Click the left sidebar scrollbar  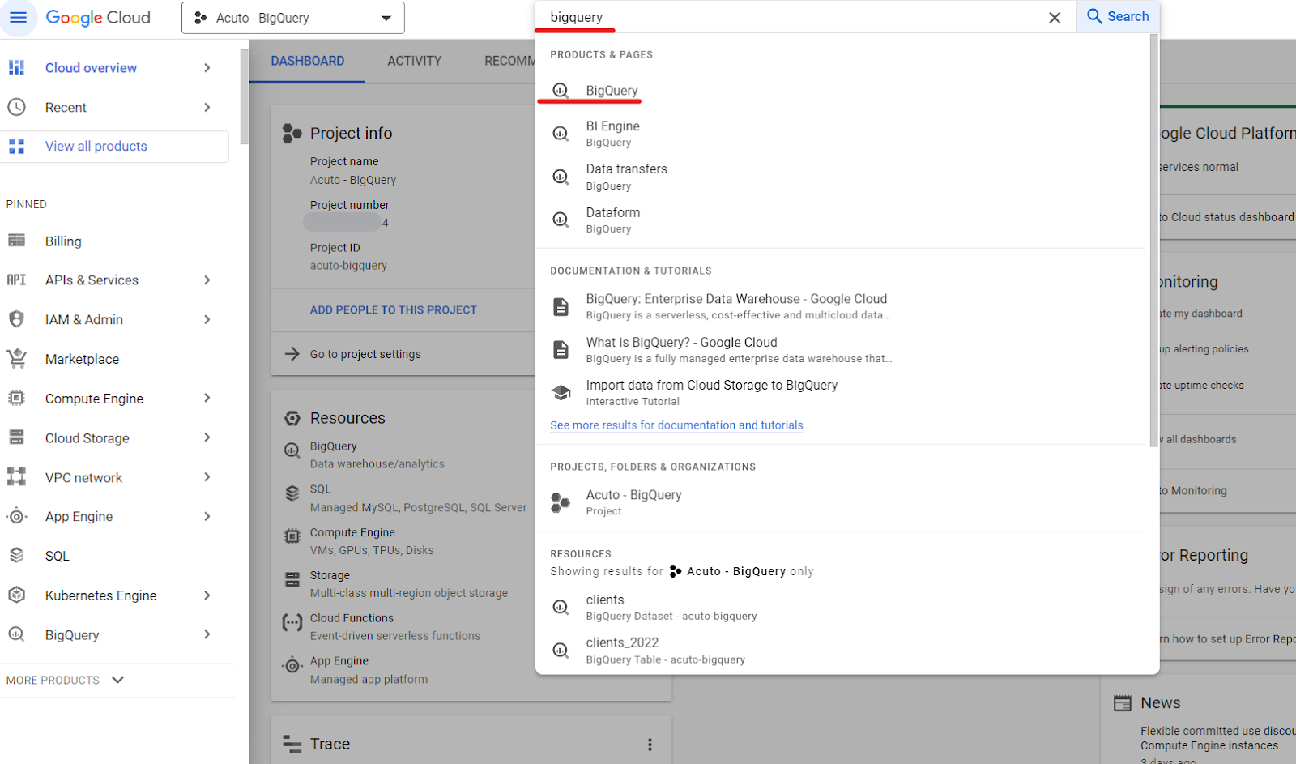click(x=244, y=97)
